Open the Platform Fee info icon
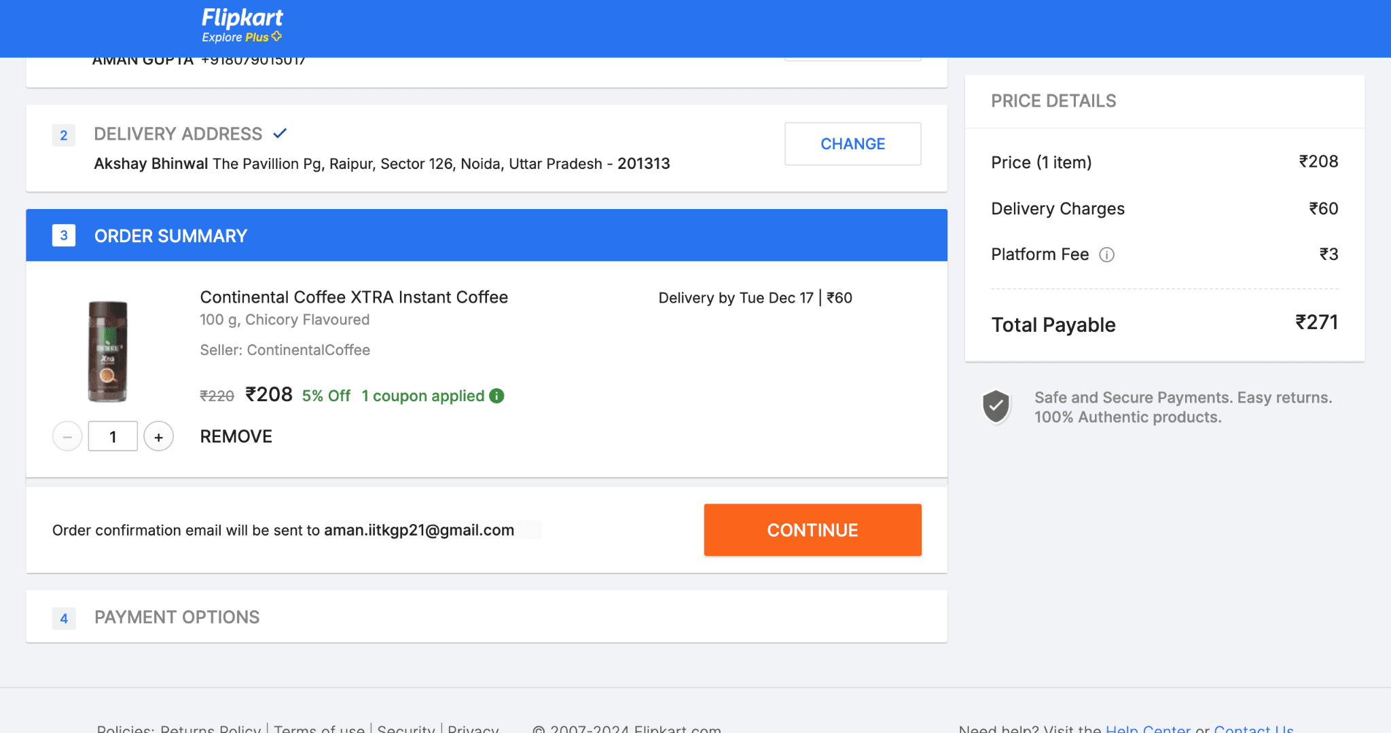Viewport: 1391px width, 733px height. pos(1106,255)
